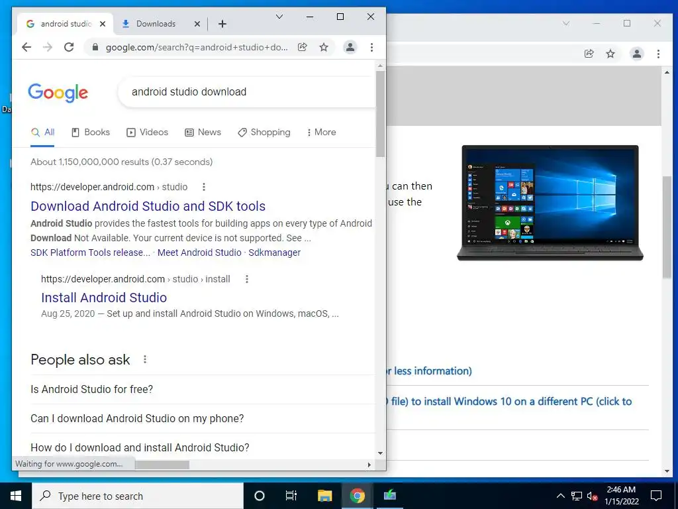Select the Shopping results filter
Viewport: 678px width, 509px height.
[264, 133]
